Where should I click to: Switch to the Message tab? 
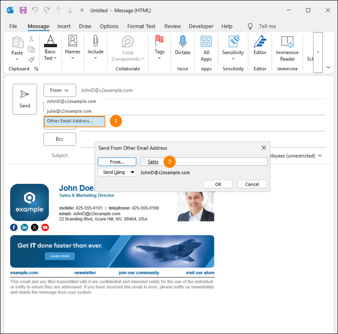(x=39, y=26)
